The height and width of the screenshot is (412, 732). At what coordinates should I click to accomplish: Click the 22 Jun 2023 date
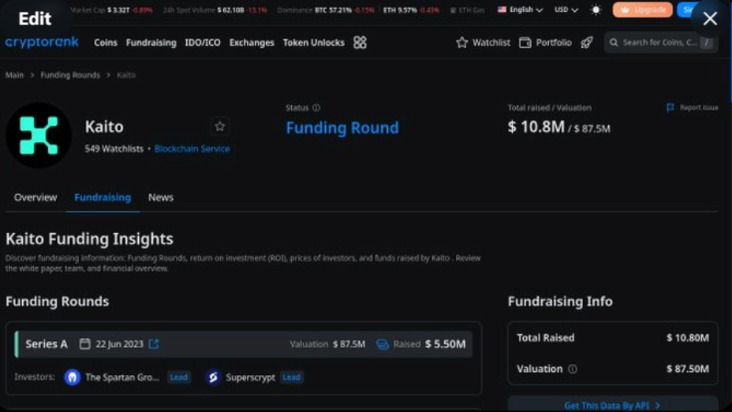pyautogui.click(x=120, y=344)
